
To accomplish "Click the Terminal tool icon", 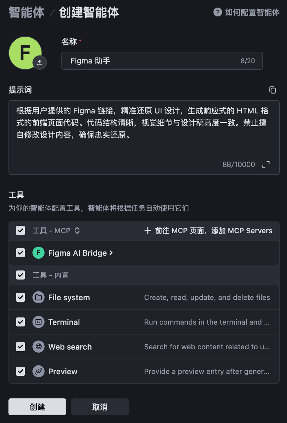I will (38, 322).
